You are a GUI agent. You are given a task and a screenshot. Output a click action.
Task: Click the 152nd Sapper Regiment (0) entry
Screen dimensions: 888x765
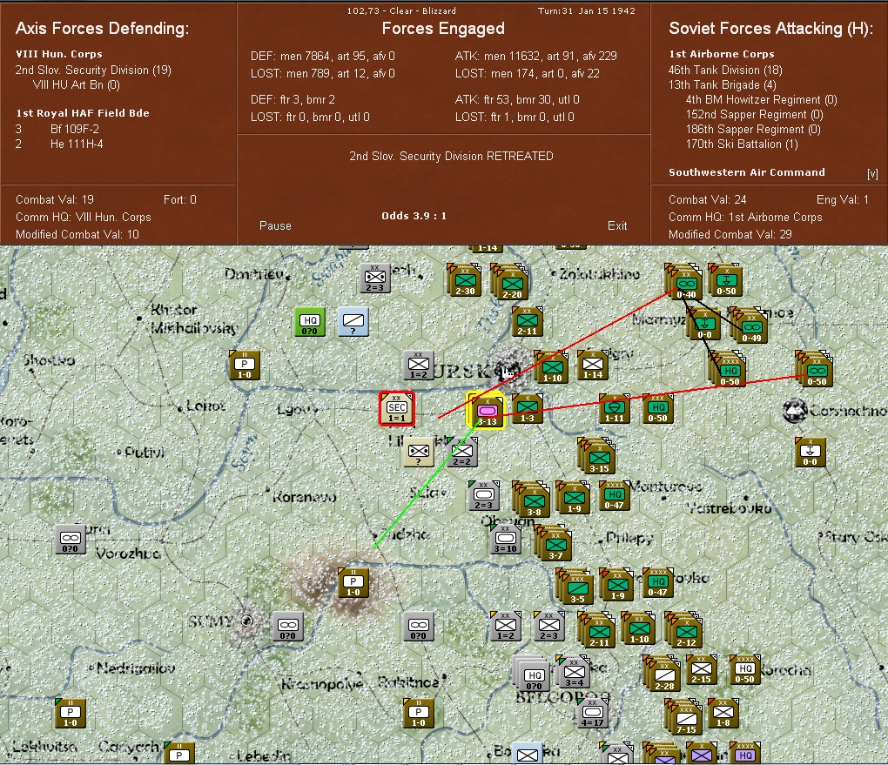point(754,114)
